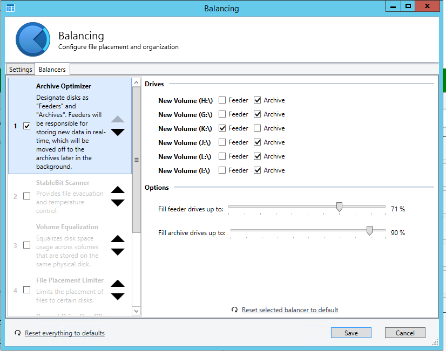Click the 90 % archive fill value
Viewport: 446px width, 351px height.
click(x=397, y=232)
